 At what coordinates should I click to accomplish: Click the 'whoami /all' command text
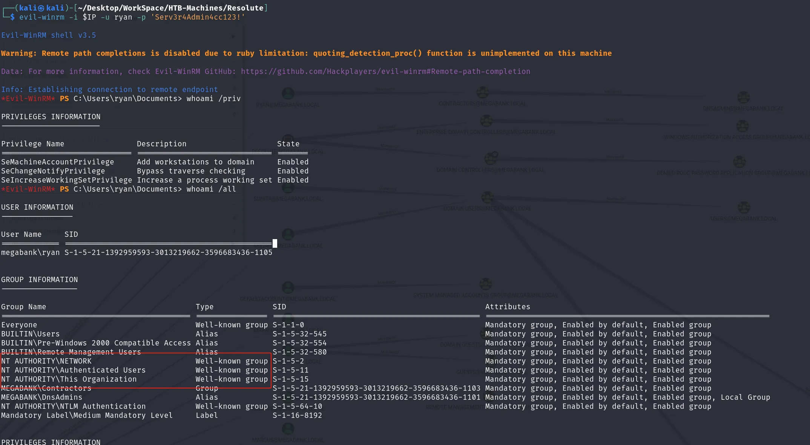coord(211,189)
